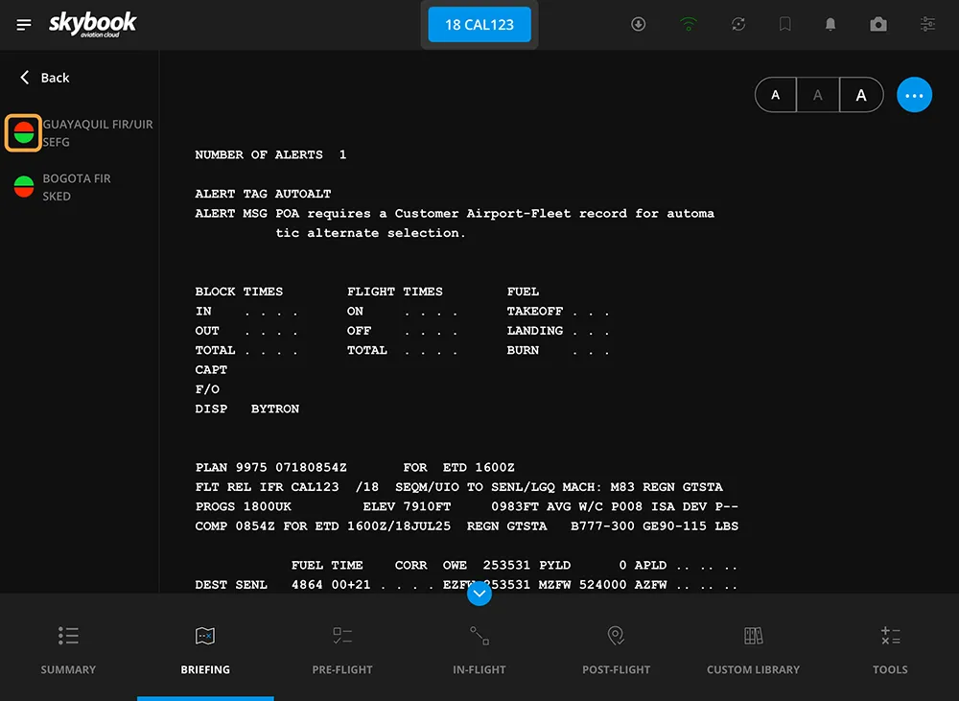This screenshot has height=701, width=959.
Task: Click the "BURN" fuel row
Action: 558,351
